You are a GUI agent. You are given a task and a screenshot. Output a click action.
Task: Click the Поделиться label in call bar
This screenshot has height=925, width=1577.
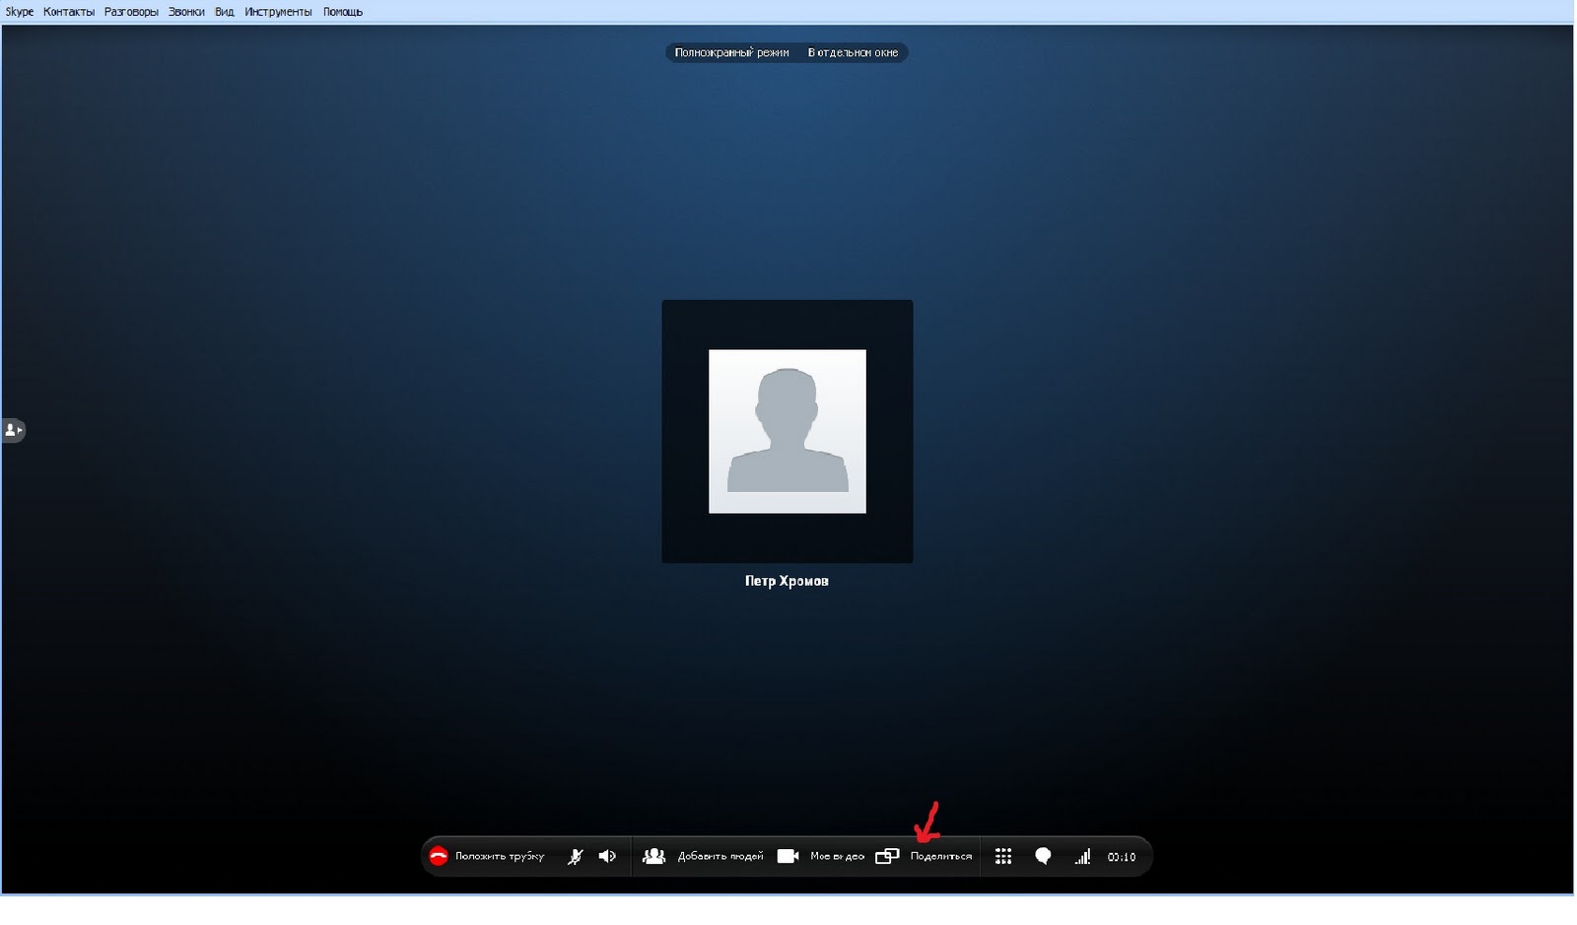point(940,856)
